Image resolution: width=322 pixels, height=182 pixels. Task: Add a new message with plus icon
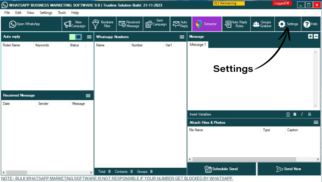point(310,36)
